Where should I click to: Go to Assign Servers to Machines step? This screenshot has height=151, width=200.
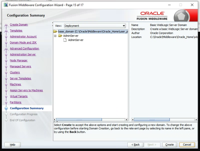pyautogui.click(x=26, y=90)
